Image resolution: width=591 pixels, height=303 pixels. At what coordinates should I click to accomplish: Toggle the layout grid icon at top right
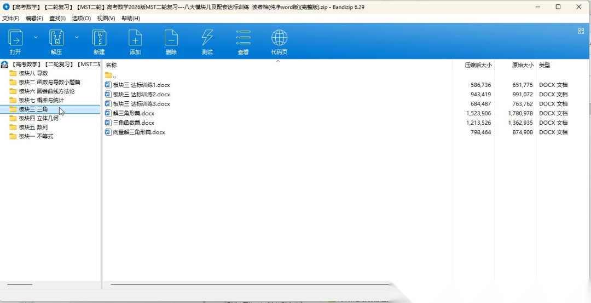tap(581, 31)
